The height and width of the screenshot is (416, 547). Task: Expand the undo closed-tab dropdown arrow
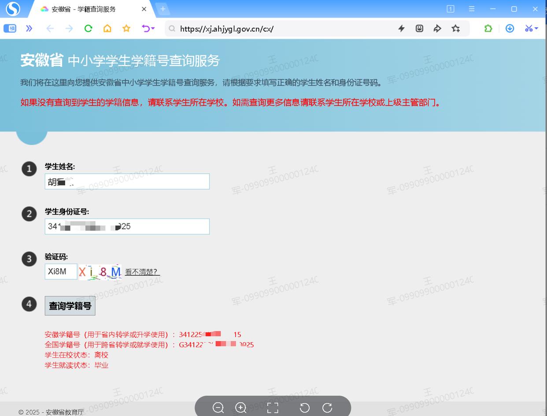coord(153,29)
